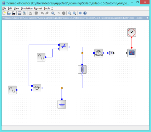The image size is (151, 132).
Task: Select the Potential sensor block
Action: (x=99, y=53)
